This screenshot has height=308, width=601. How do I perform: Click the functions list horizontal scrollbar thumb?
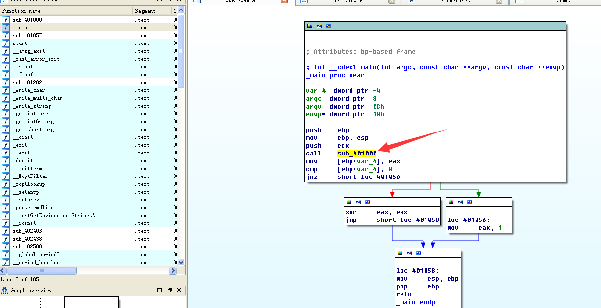tap(42, 270)
